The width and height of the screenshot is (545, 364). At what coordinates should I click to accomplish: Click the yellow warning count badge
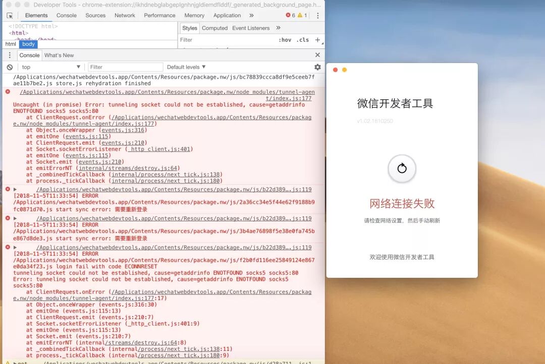[x=302, y=15]
